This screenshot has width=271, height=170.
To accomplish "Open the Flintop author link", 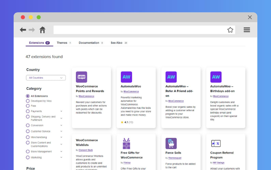I will tap(127, 163).
